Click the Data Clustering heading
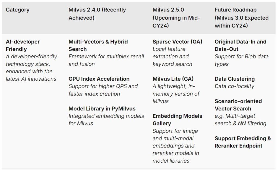Image resolution: width=278 pixels, height=170 pixels. tap(235, 79)
